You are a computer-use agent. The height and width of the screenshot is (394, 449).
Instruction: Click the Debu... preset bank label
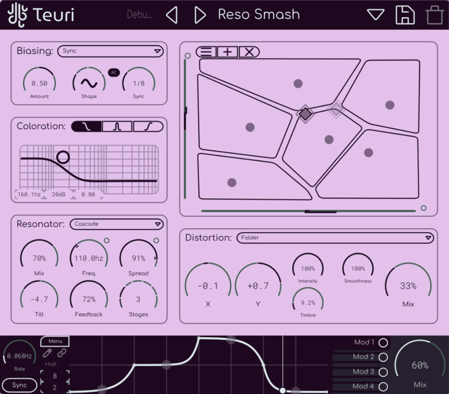[x=139, y=14]
